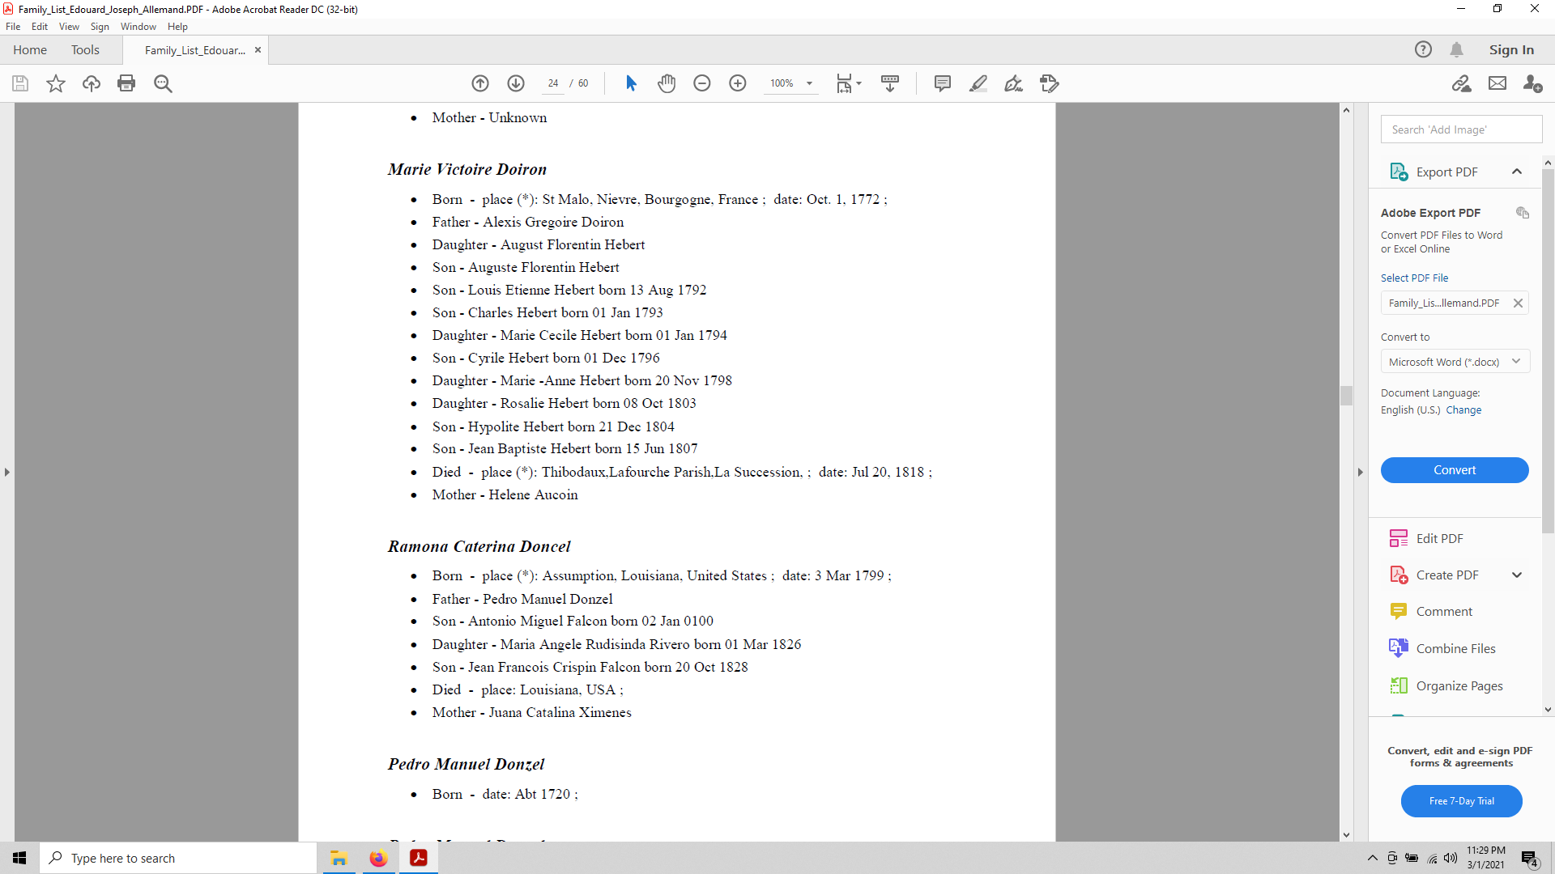Screen dimensions: 1555x874
Task: Open the Add comment sticky note tool
Action: point(942,83)
